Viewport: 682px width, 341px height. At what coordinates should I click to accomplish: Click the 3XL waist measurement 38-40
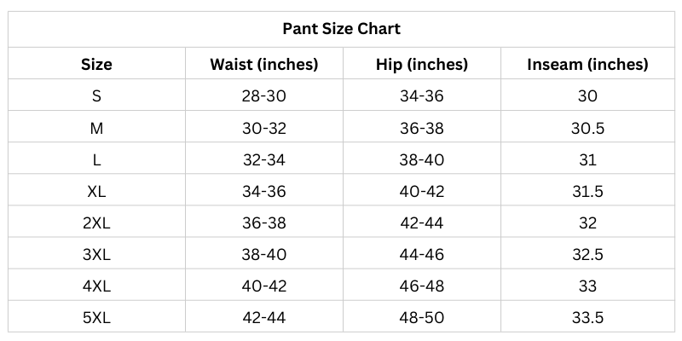264,255
